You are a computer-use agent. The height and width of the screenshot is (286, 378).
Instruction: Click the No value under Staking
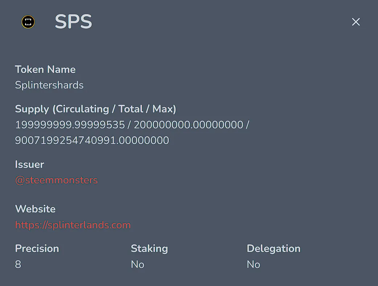coord(137,264)
